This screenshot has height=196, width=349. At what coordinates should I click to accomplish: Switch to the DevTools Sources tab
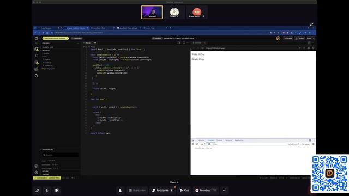[219, 140]
